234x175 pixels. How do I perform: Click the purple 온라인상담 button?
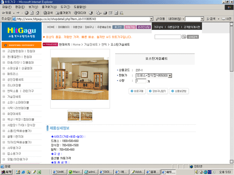point(144,27)
